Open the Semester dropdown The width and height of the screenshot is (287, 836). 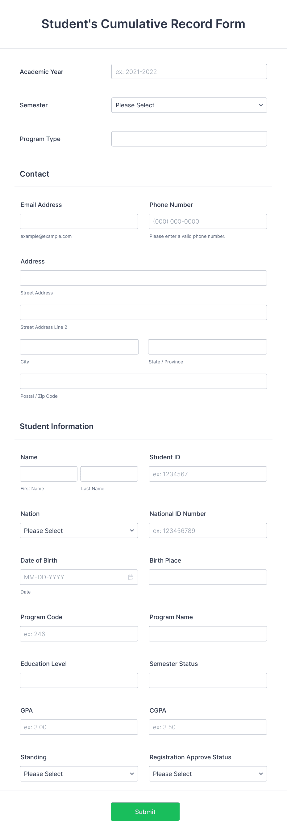tap(189, 105)
